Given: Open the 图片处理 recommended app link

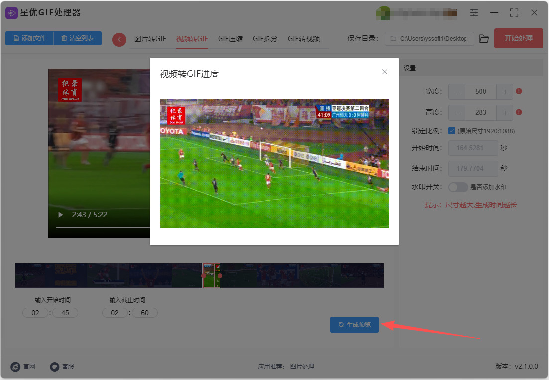Looking at the screenshot, I should click(x=302, y=367).
